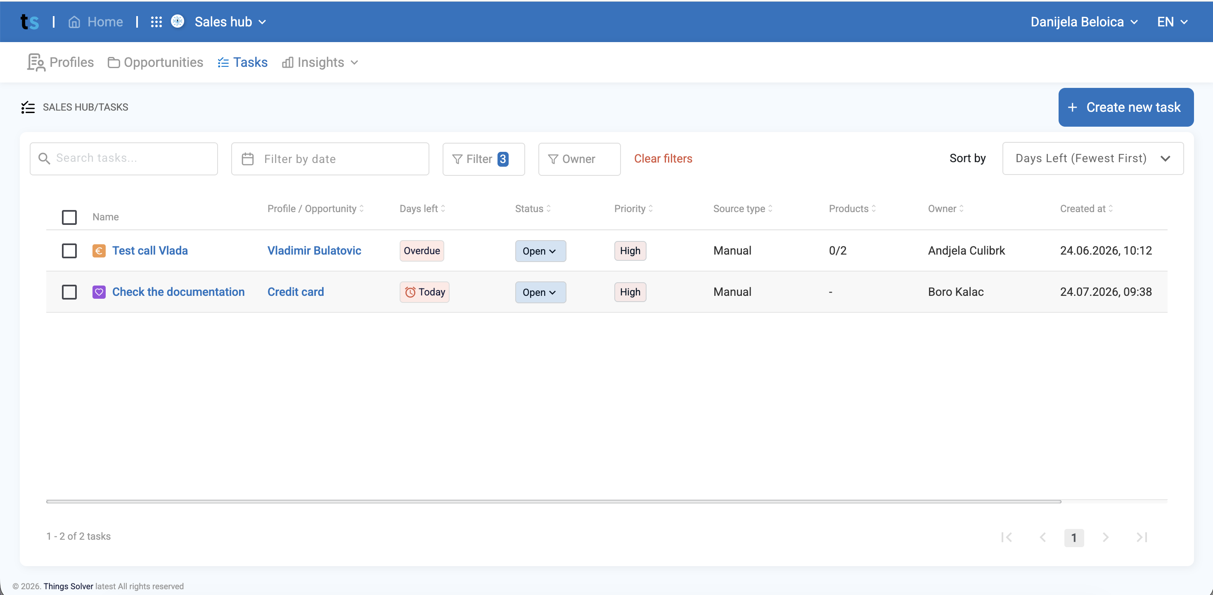1213x595 pixels.
Task: Click the orange euro icon beside Test call Vlada
Action: (99, 250)
